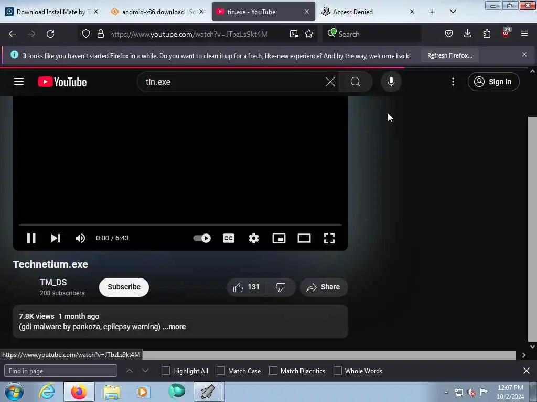
Task: Open Firefox application menu
Action: [524, 34]
